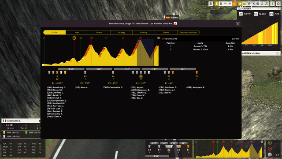Viewport: 282px width, 159px height.
Task: Open the Events tab
Action: (x=166, y=32)
